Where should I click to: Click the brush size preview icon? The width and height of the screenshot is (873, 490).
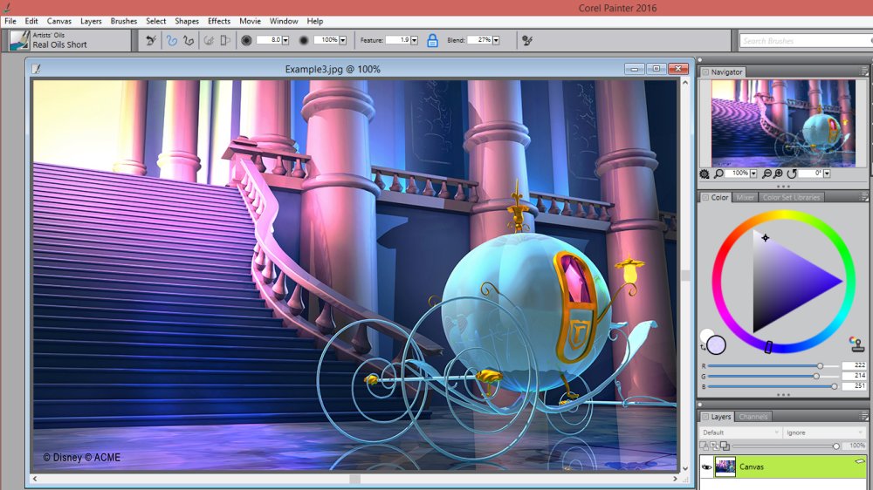tap(246, 40)
